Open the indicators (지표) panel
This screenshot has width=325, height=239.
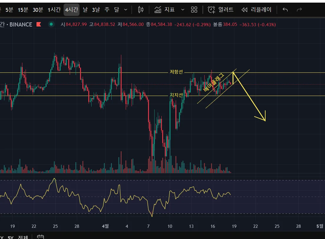(x=165, y=9)
